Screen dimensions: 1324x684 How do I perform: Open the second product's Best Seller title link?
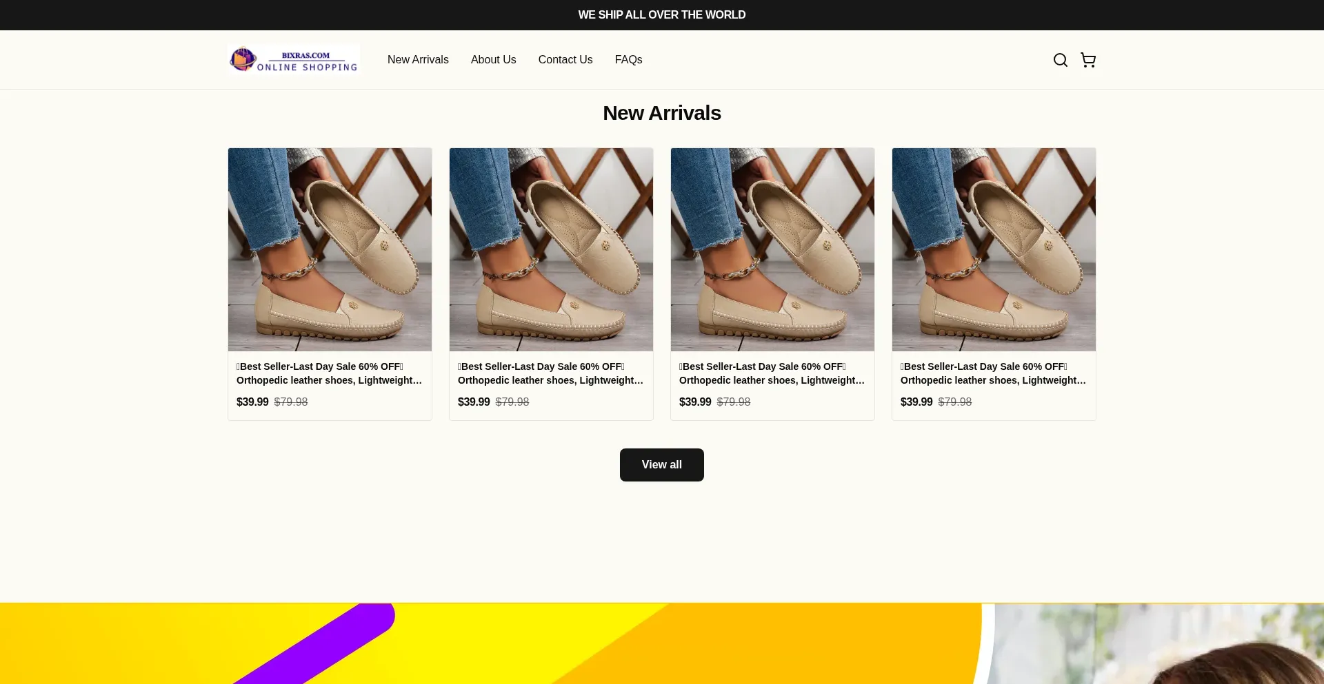click(x=550, y=373)
